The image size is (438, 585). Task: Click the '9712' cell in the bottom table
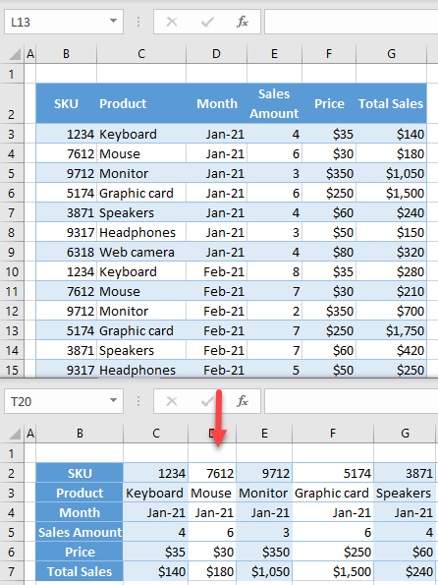tap(264, 474)
